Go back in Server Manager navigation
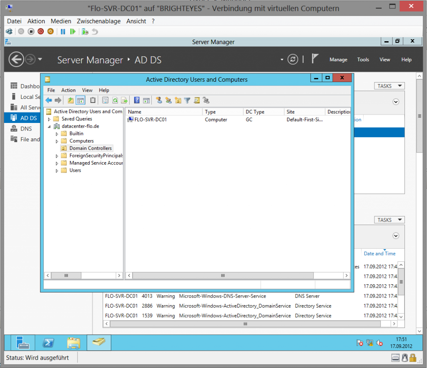 click(x=16, y=59)
